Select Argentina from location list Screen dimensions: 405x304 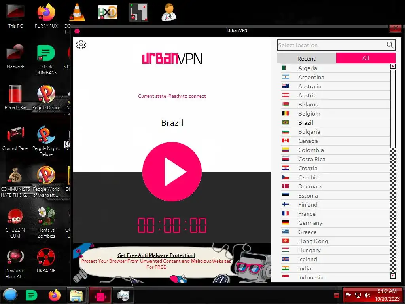335,77
